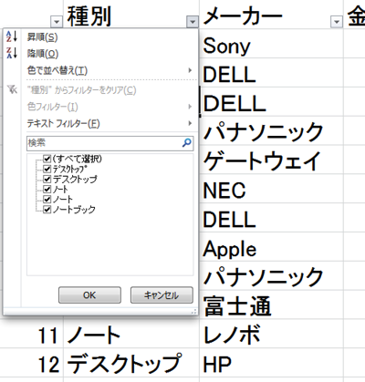Uncheck the half-width ﾃﾞｽｸﾄｯﾌﾟ checkbox
This screenshot has height=382, width=365.
click(47, 169)
